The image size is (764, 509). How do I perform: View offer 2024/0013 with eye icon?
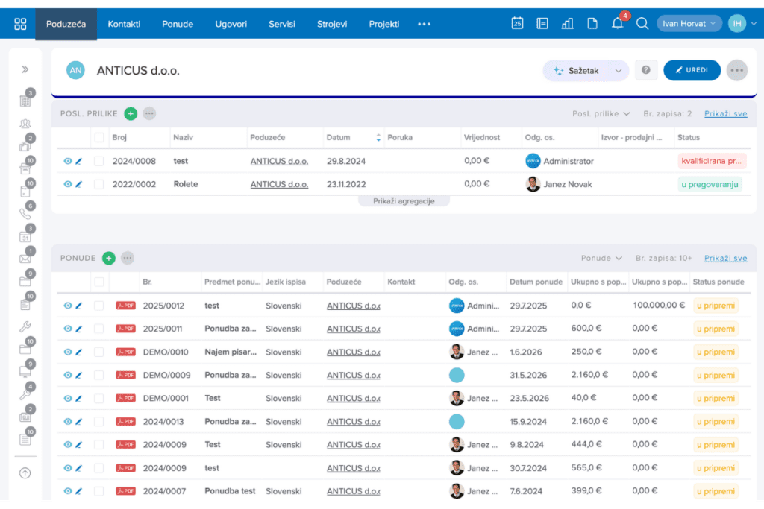point(68,421)
